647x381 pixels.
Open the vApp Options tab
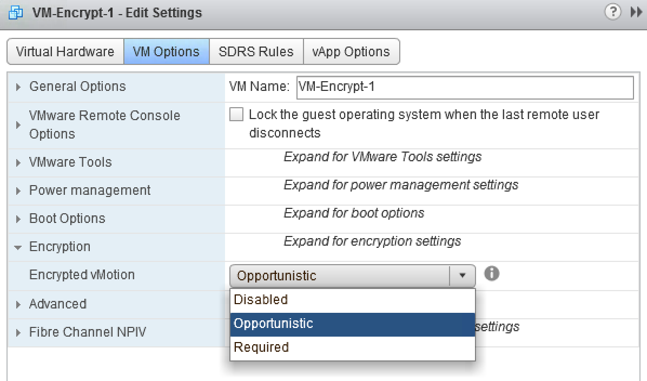(351, 52)
